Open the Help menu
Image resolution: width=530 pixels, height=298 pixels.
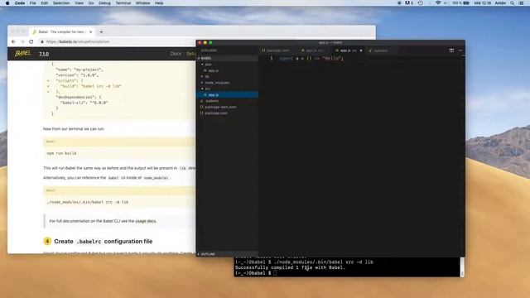pos(159,3)
